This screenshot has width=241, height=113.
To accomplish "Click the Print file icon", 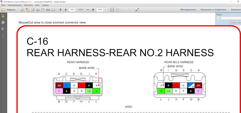I will point(48,10).
